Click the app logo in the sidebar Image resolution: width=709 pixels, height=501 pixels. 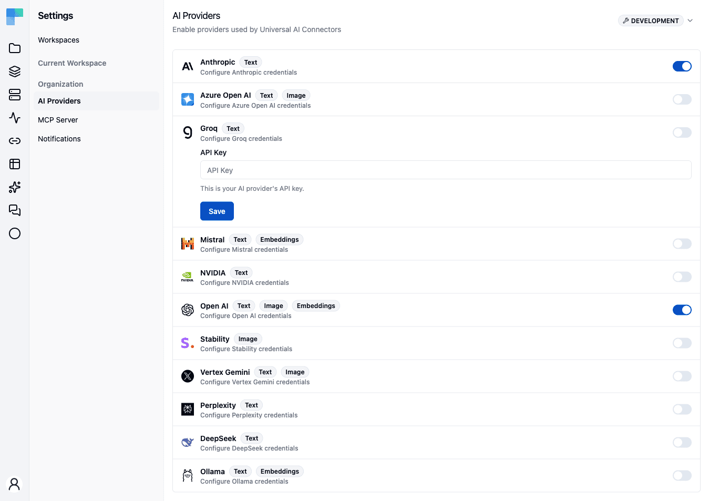(x=15, y=17)
